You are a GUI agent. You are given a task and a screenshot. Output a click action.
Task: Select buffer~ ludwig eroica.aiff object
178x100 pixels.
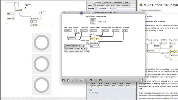point(76,48)
